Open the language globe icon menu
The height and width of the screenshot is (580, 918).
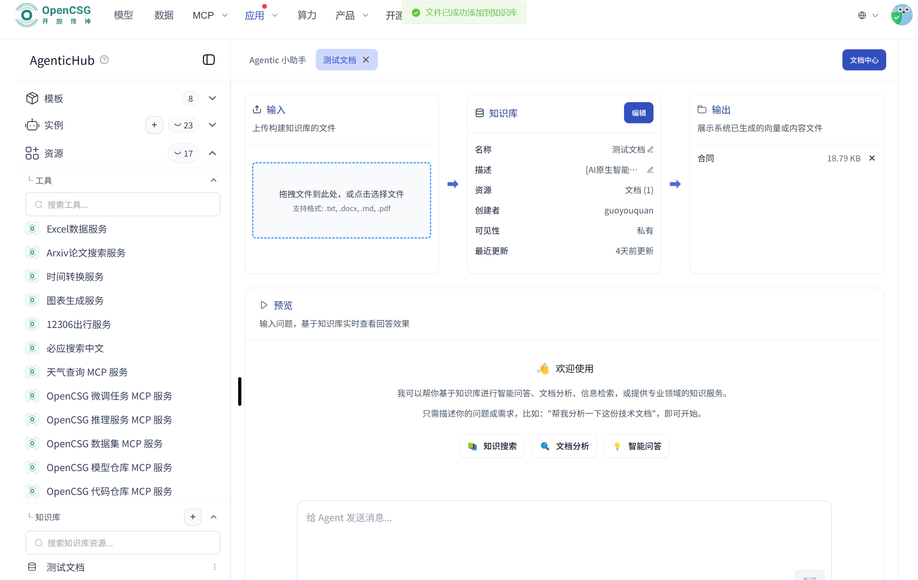click(862, 15)
